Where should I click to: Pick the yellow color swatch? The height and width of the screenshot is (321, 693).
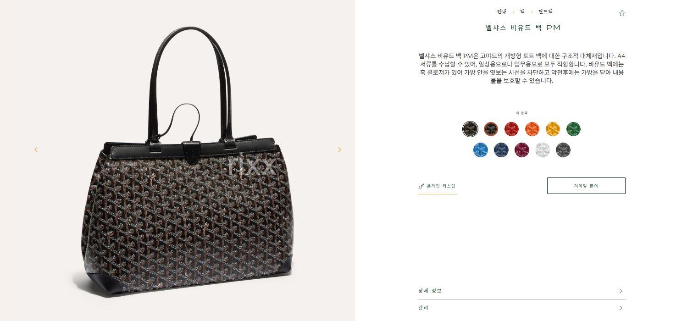coord(553,129)
